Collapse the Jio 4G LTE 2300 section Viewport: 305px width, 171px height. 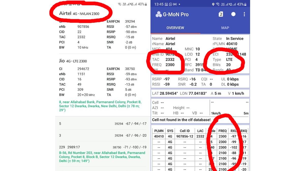pos(72,61)
